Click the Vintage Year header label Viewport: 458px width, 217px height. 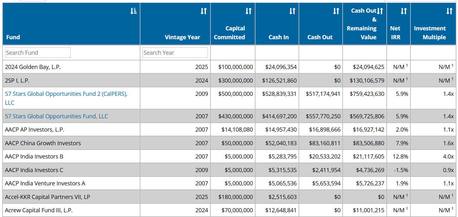point(183,37)
